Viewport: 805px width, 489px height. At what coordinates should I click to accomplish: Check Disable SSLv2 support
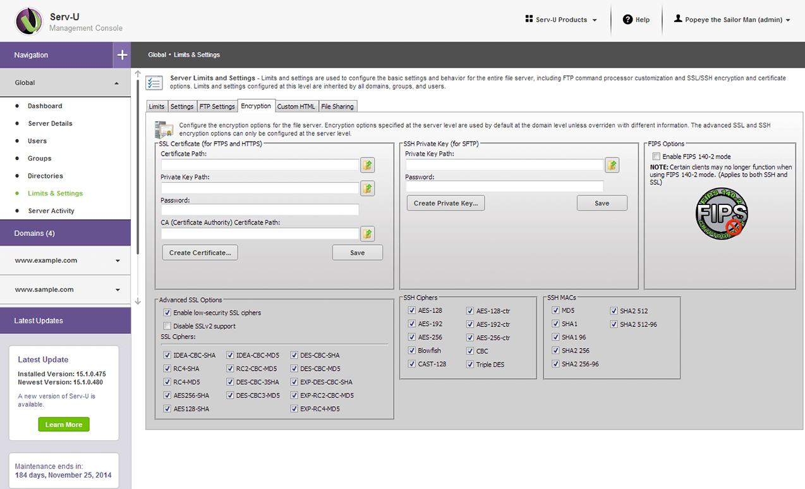(x=167, y=326)
